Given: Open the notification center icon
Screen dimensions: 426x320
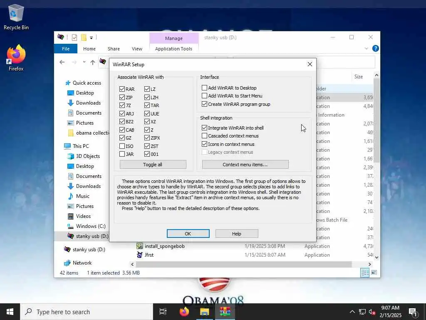Looking at the screenshot, I should [x=413, y=312].
